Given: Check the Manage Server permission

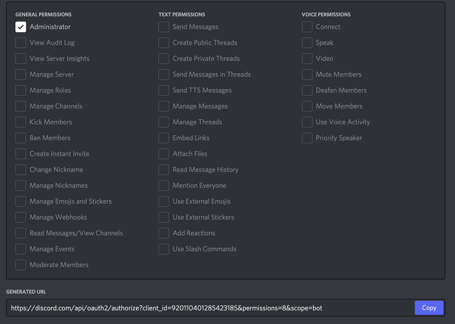Looking at the screenshot, I should coord(21,75).
